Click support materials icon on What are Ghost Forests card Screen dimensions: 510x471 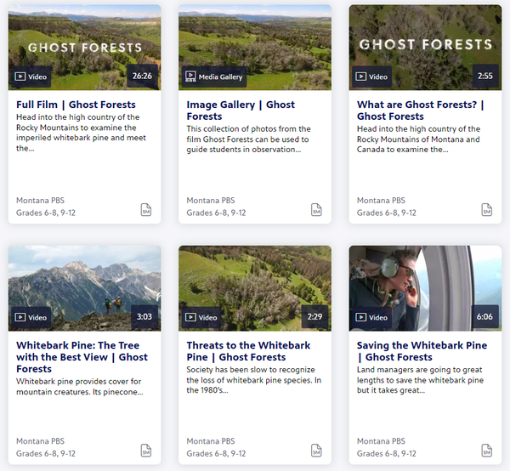pos(487,209)
